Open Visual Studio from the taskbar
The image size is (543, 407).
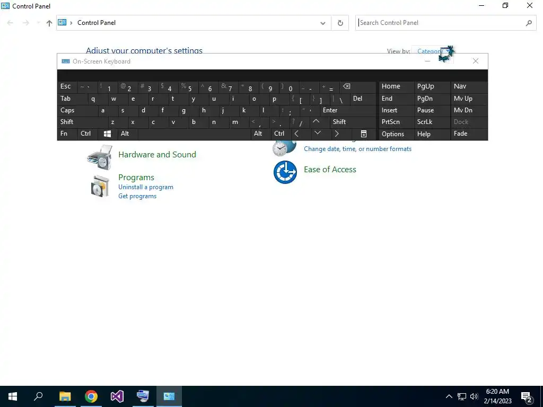click(117, 396)
